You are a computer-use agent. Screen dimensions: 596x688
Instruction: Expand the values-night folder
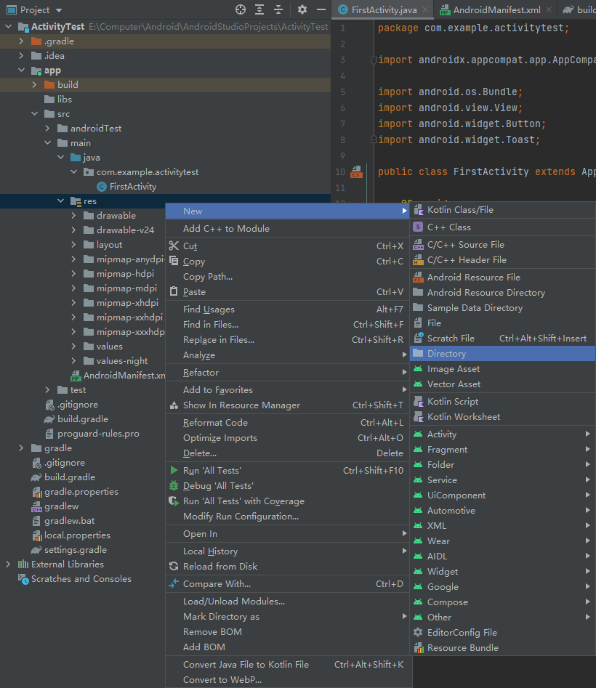pos(73,360)
